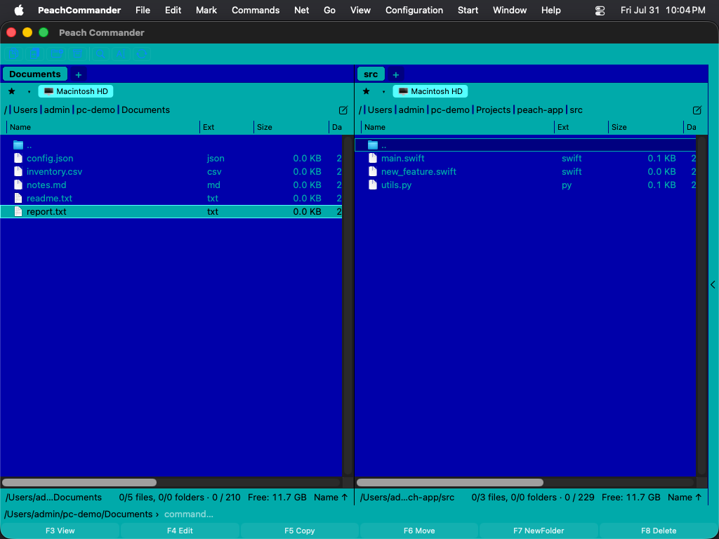Click the F8 Delete button

[659, 531]
